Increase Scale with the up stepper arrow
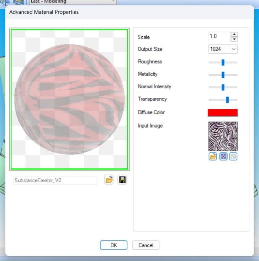This screenshot has width=259, height=261. click(234, 34)
